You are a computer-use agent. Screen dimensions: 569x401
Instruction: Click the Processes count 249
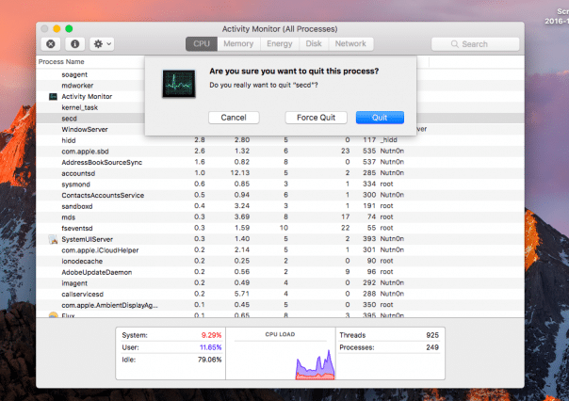[x=432, y=347]
